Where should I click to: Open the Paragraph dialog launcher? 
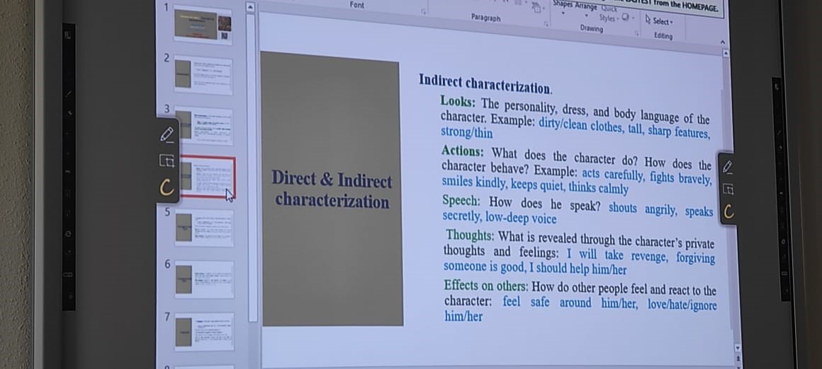547,23
